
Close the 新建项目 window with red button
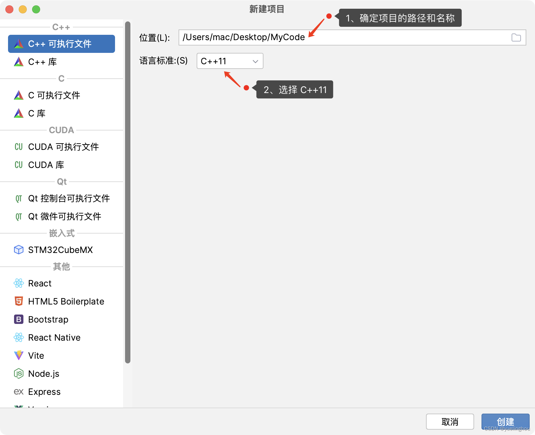(9, 9)
